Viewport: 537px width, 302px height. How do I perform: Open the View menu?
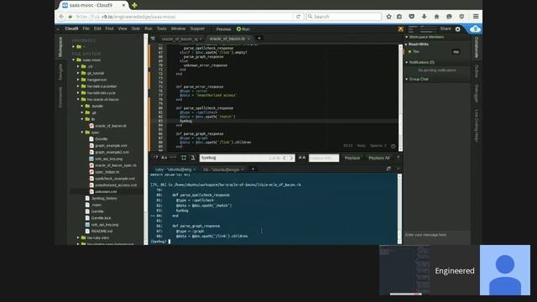click(123, 29)
